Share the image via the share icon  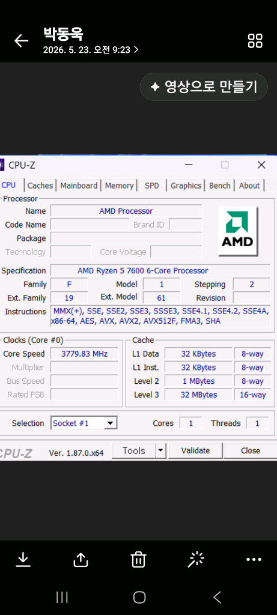tap(81, 560)
